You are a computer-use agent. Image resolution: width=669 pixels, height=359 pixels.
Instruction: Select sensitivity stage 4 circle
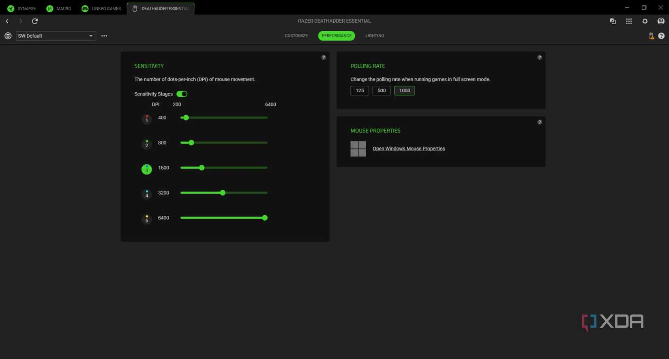[x=147, y=194]
